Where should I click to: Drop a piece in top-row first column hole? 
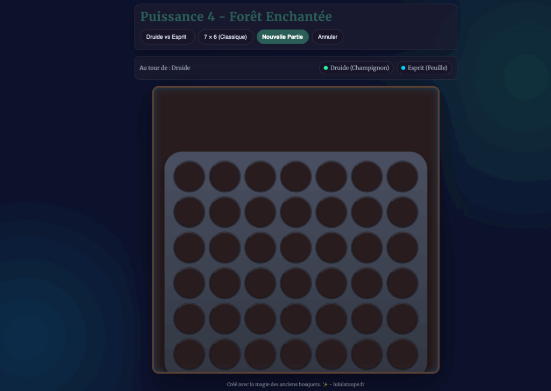[x=189, y=177]
